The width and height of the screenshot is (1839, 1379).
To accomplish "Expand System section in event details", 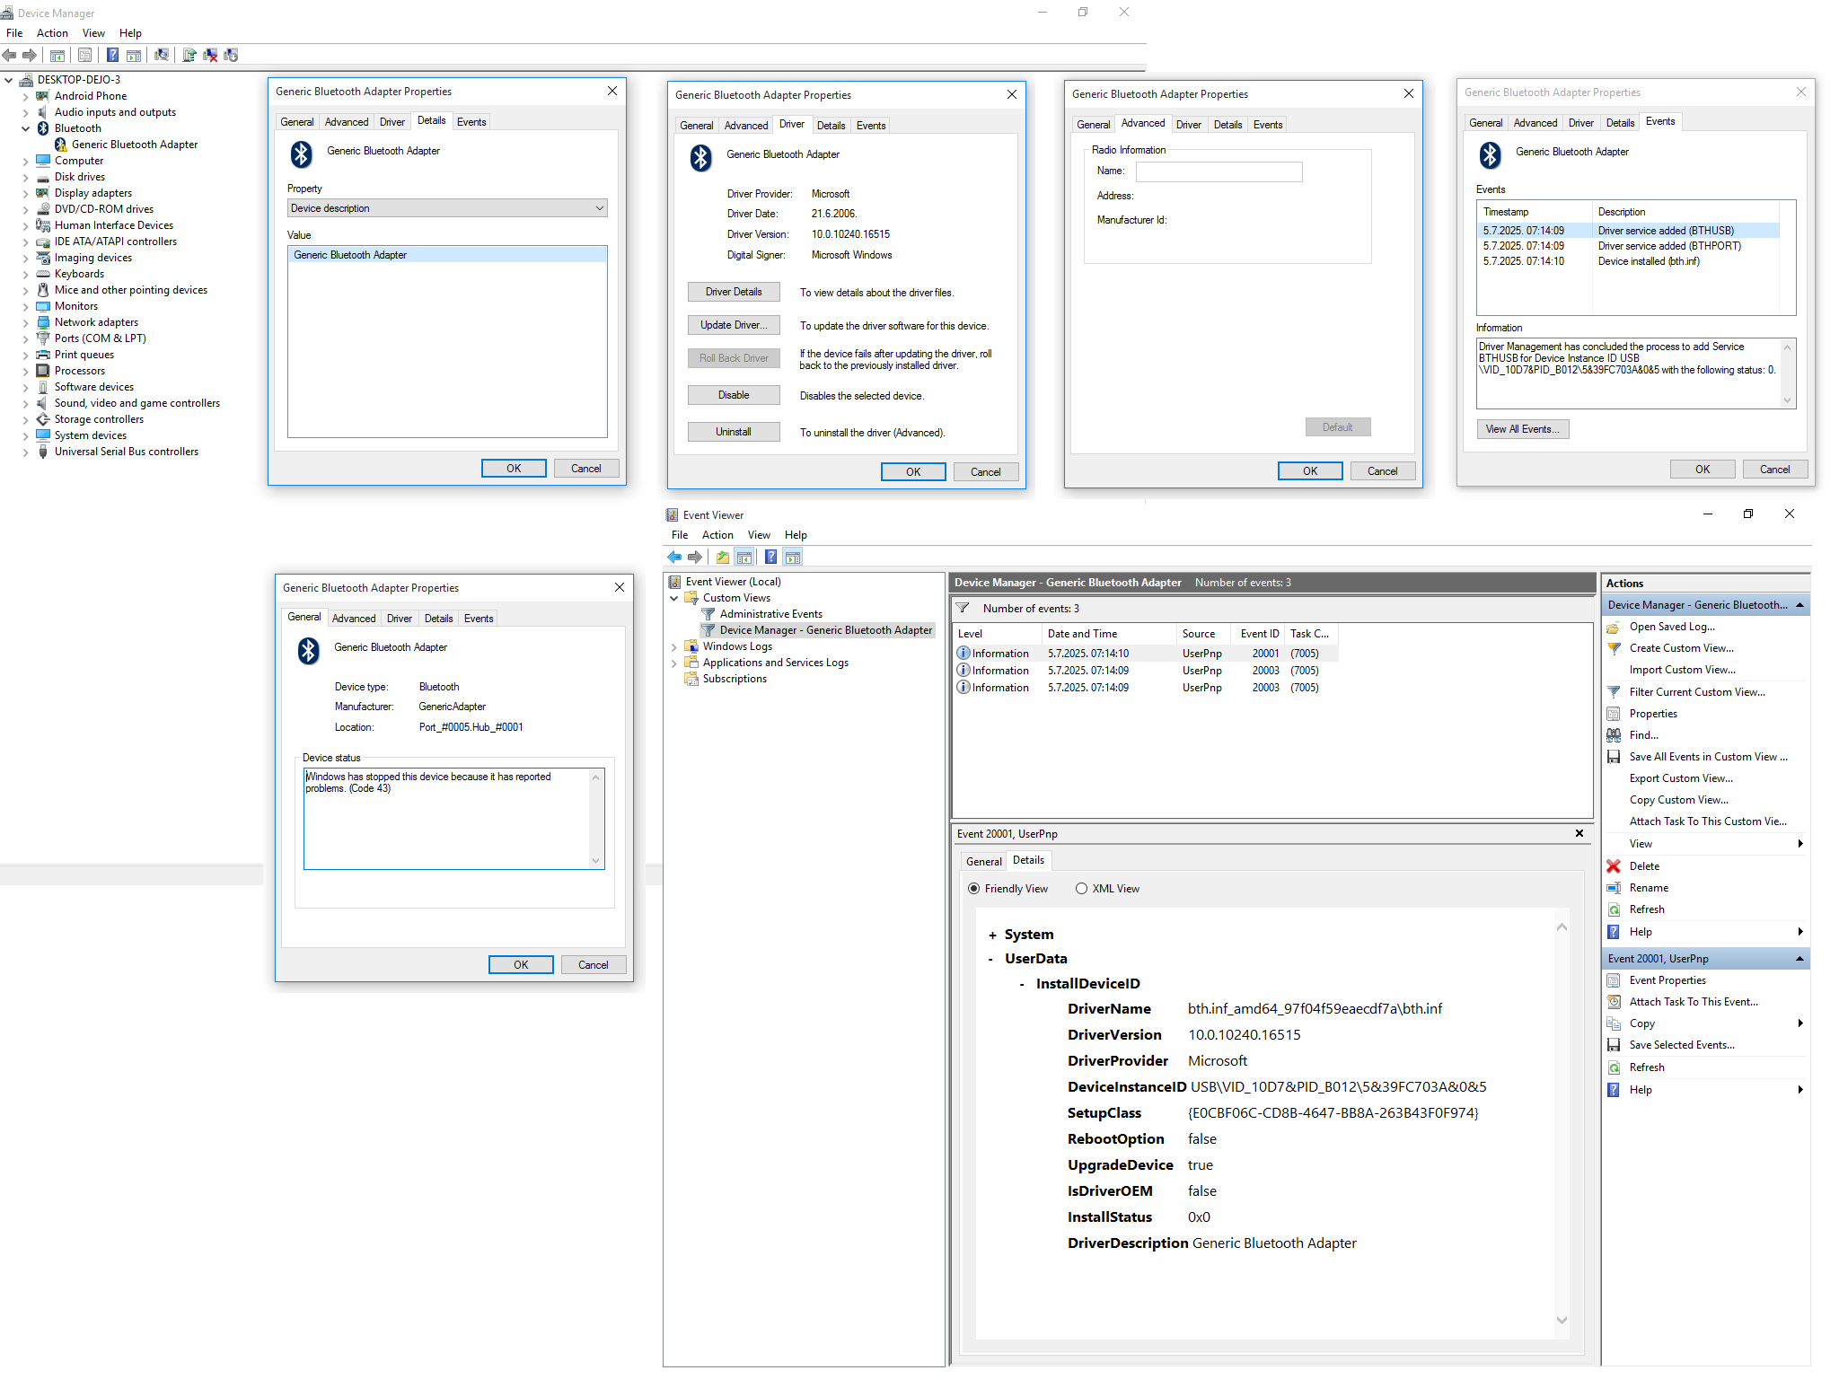I will pyautogui.click(x=992, y=935).
